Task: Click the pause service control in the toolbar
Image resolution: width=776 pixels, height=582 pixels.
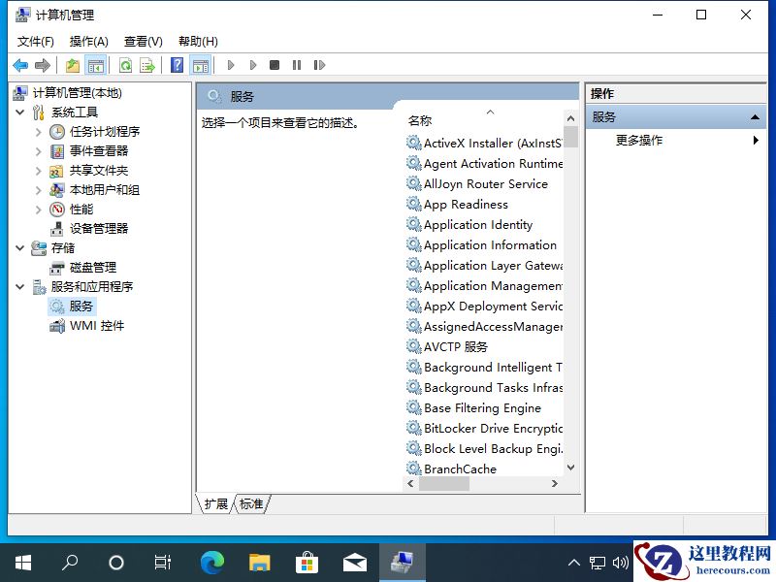Action: point(296,65)
